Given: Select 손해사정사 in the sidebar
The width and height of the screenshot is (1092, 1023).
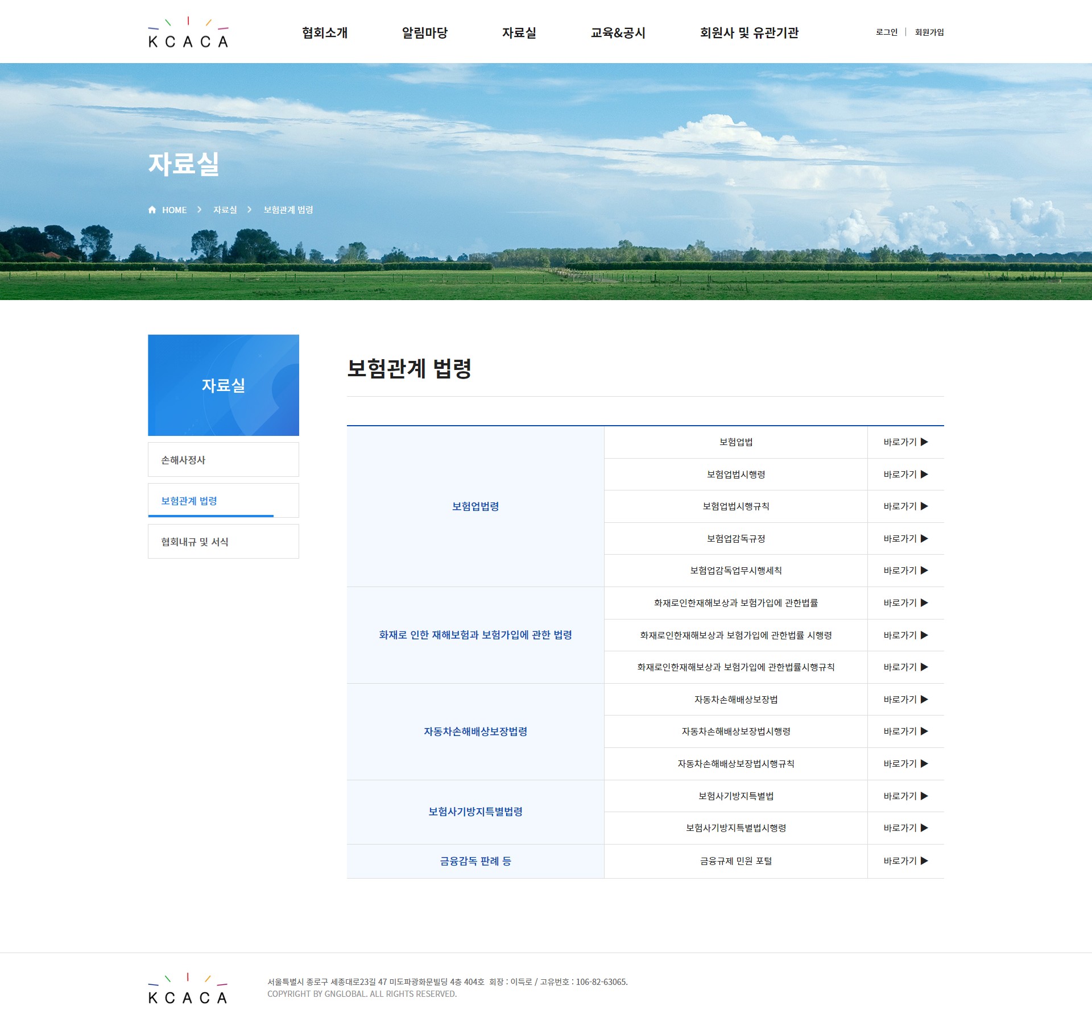Looking at the screenshot, I should tap(224, 460).
